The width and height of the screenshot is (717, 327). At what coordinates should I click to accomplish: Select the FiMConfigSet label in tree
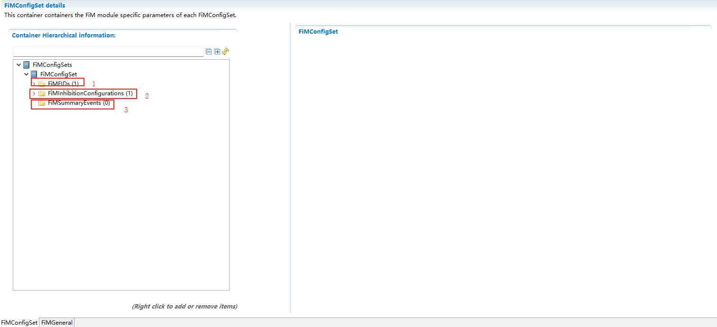coord(58,74)
